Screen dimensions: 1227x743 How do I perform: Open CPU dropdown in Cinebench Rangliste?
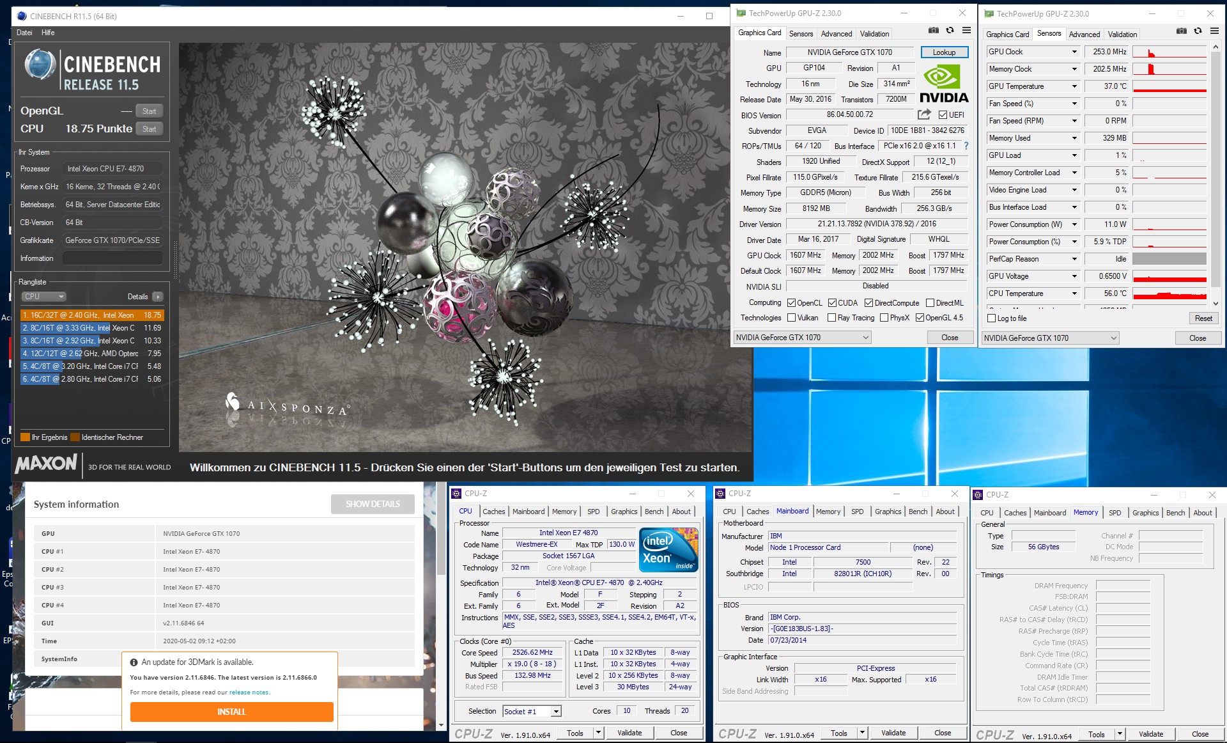(43, 297)
